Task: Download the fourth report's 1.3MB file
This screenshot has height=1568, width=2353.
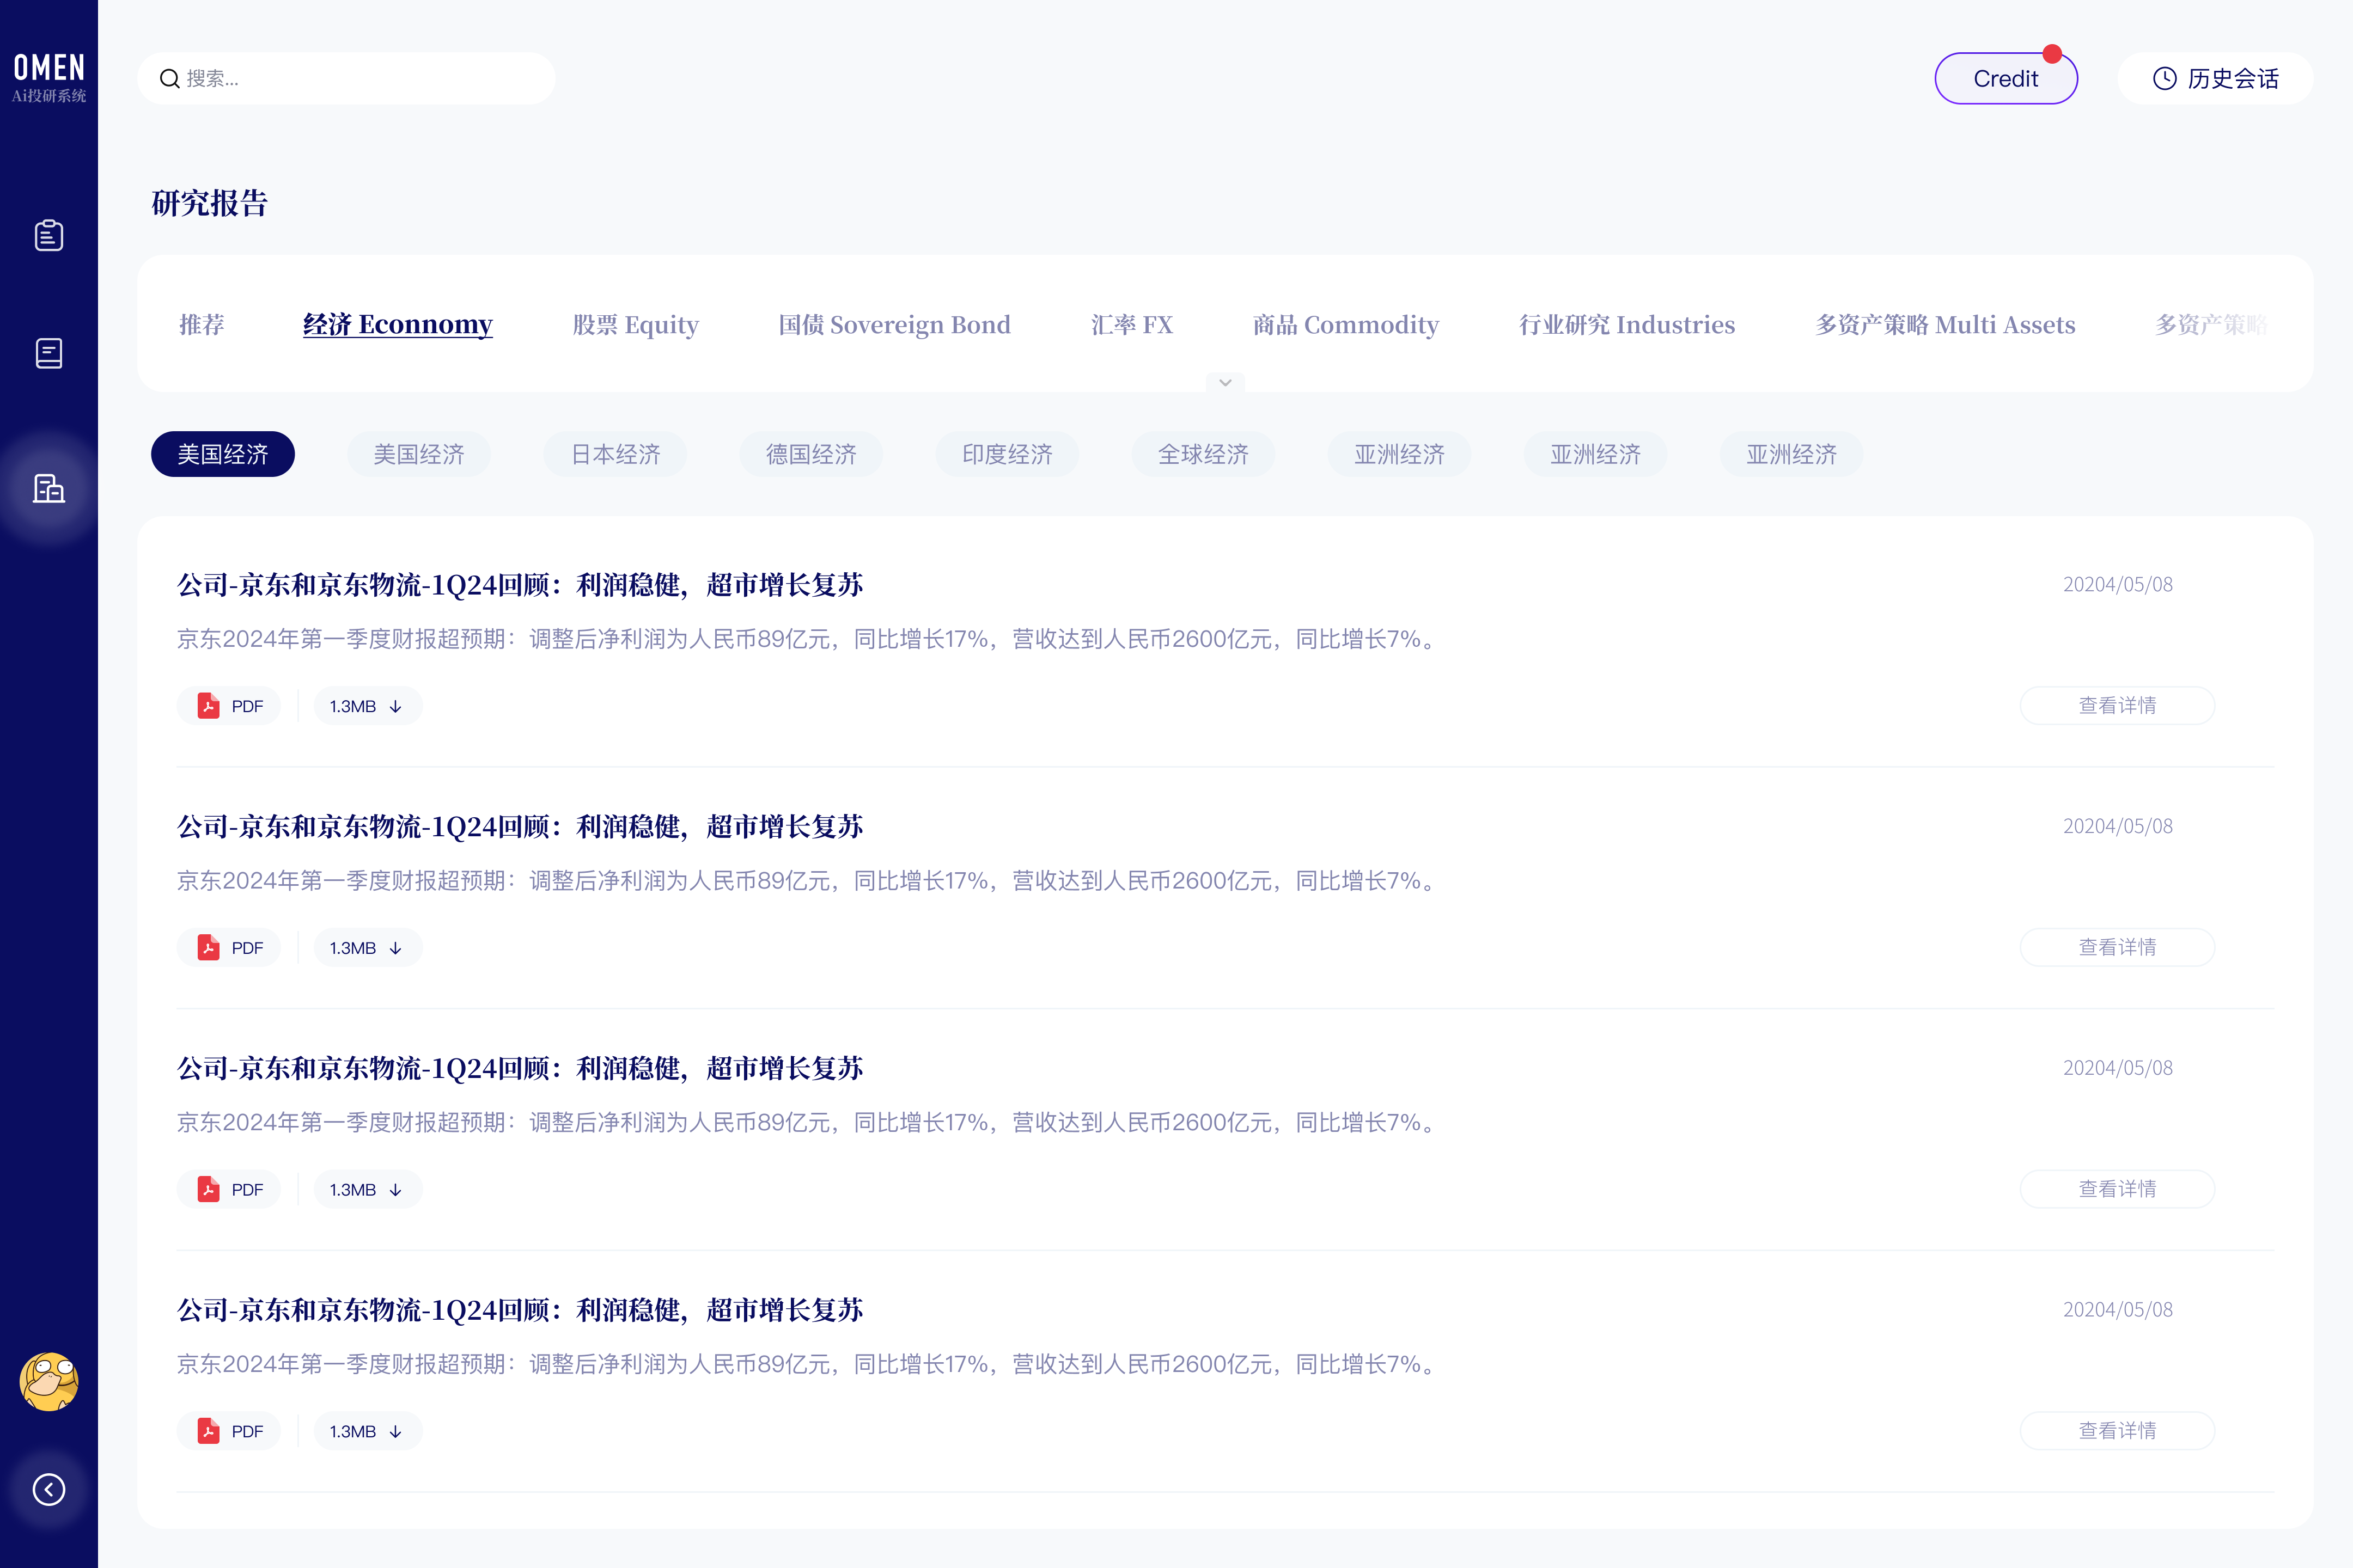Action: (367, 1432)
